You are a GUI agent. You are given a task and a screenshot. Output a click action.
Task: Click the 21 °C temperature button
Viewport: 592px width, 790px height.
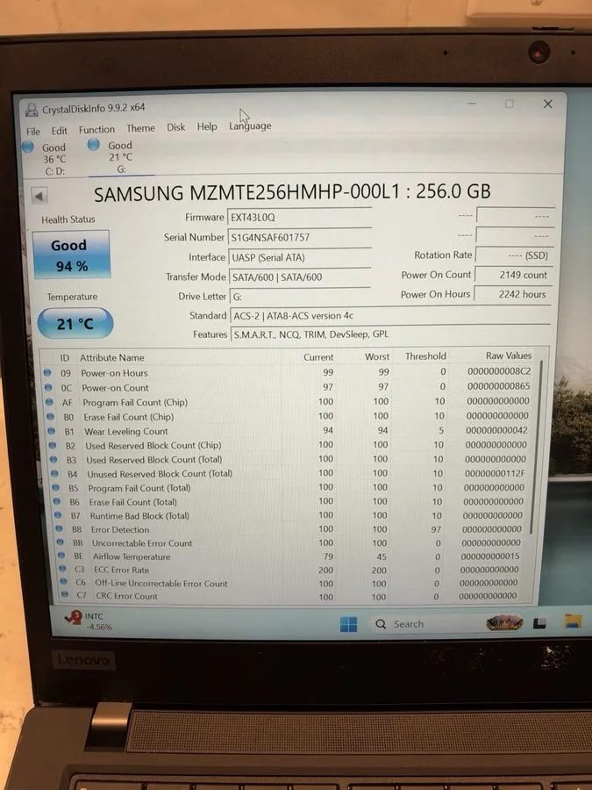(x=75, y=323)
